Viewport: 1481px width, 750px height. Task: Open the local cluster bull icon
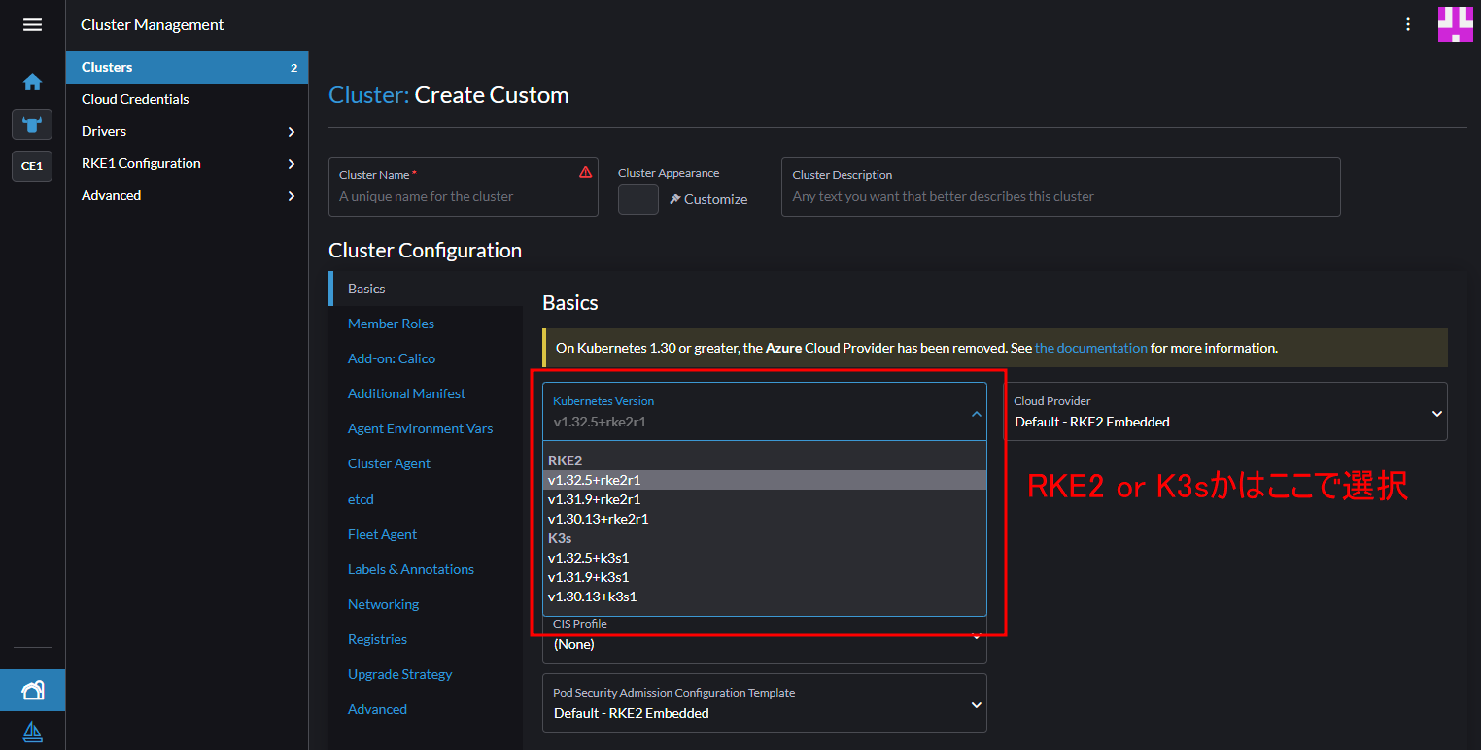click(x=32, y=124)
